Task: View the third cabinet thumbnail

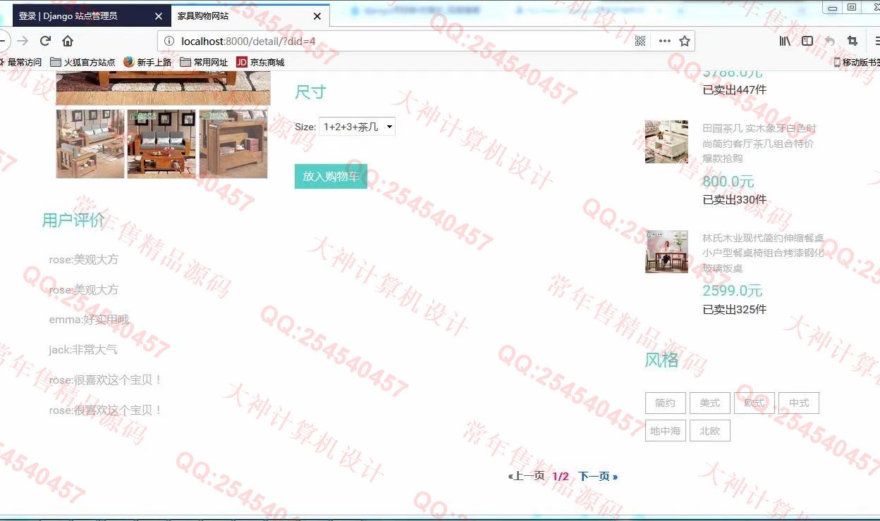Action: (233, 144)
